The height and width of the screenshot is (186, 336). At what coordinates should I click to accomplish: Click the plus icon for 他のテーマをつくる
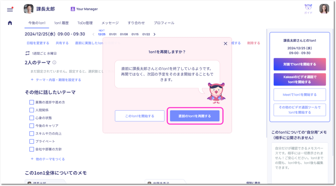pos(32,159)
